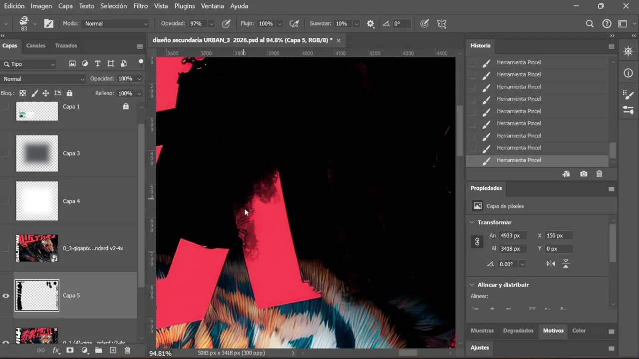Create a new history snapshot
The width and height of the screenshot is (639, 359).
pyautogui.click(x=584, y=174)
